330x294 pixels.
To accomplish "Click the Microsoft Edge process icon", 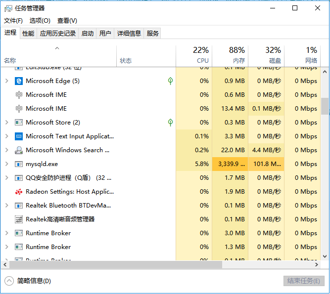I will (x=19, y=81).
